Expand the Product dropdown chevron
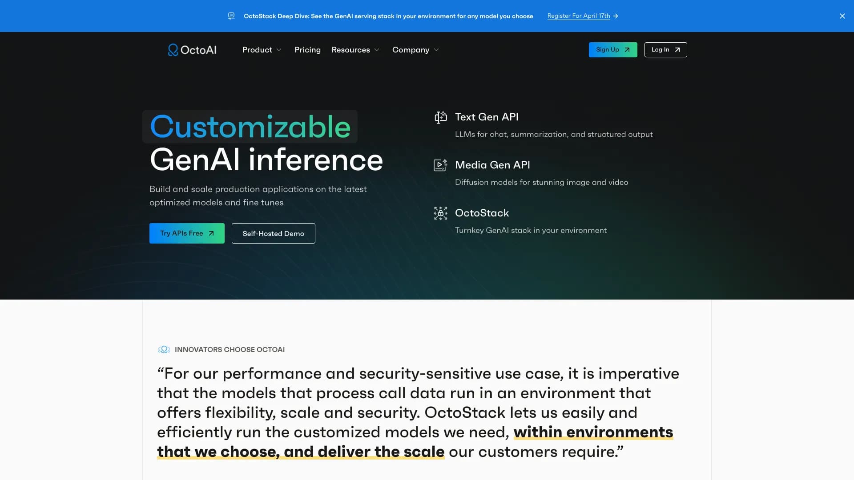Image resolution: width=854 pixels, height=480 pixels. tap(279, 50)
